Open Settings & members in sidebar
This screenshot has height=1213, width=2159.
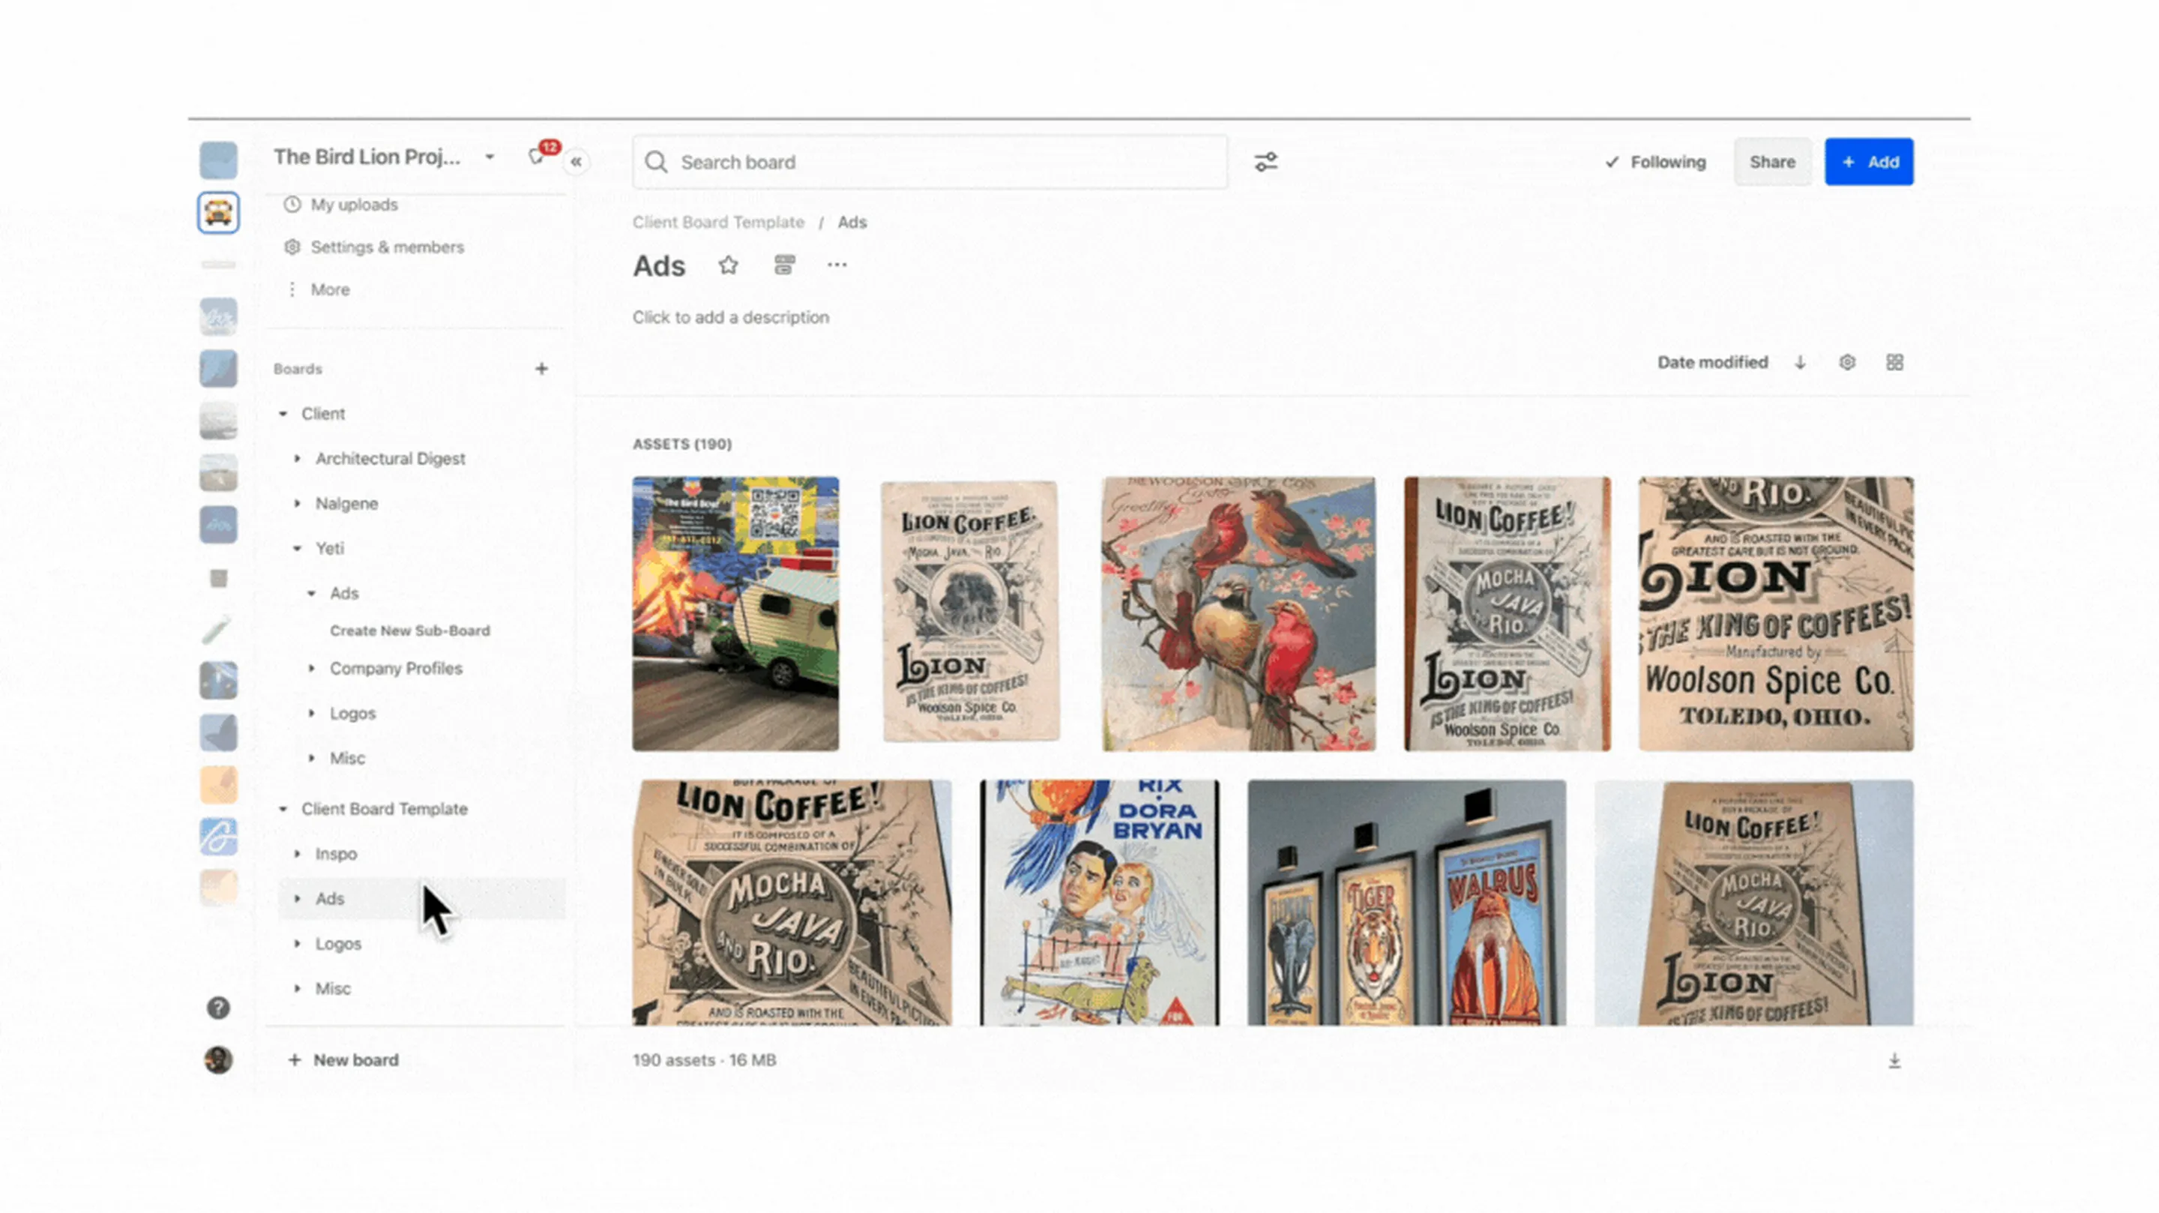(x=386, y=247)
